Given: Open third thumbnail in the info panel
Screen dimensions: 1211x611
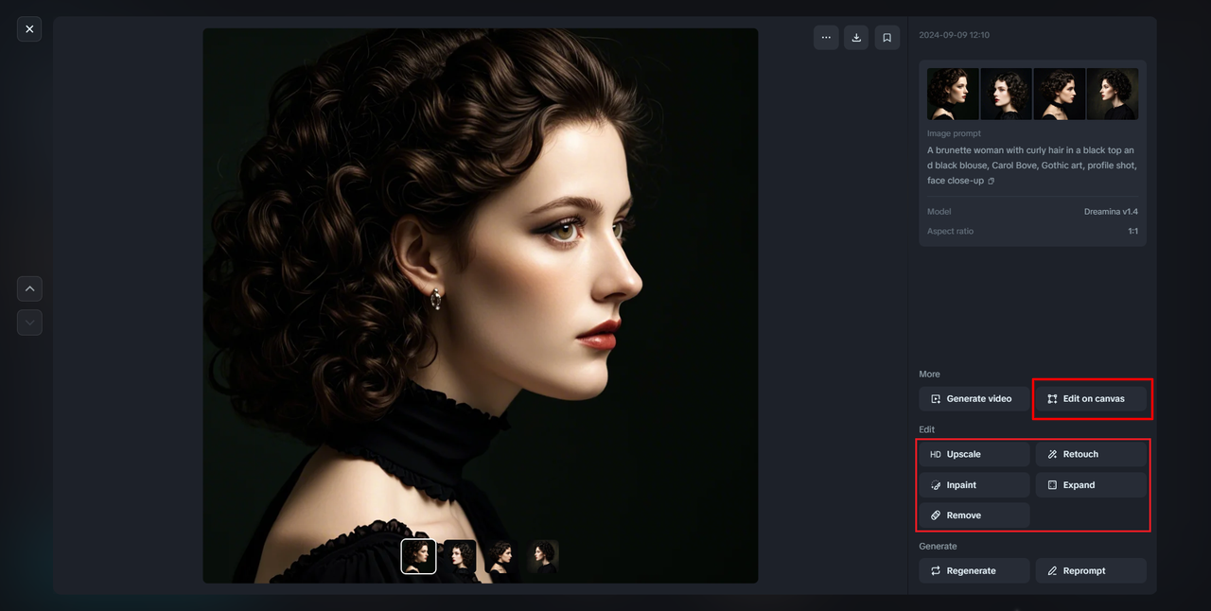Looking at the screenshot, I should [1059, 94].
